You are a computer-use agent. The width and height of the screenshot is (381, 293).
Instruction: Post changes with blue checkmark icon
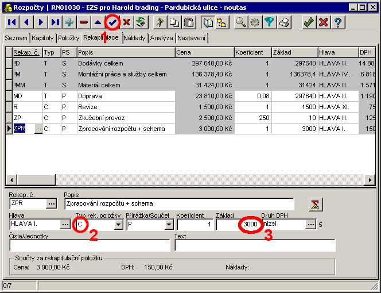112,23
